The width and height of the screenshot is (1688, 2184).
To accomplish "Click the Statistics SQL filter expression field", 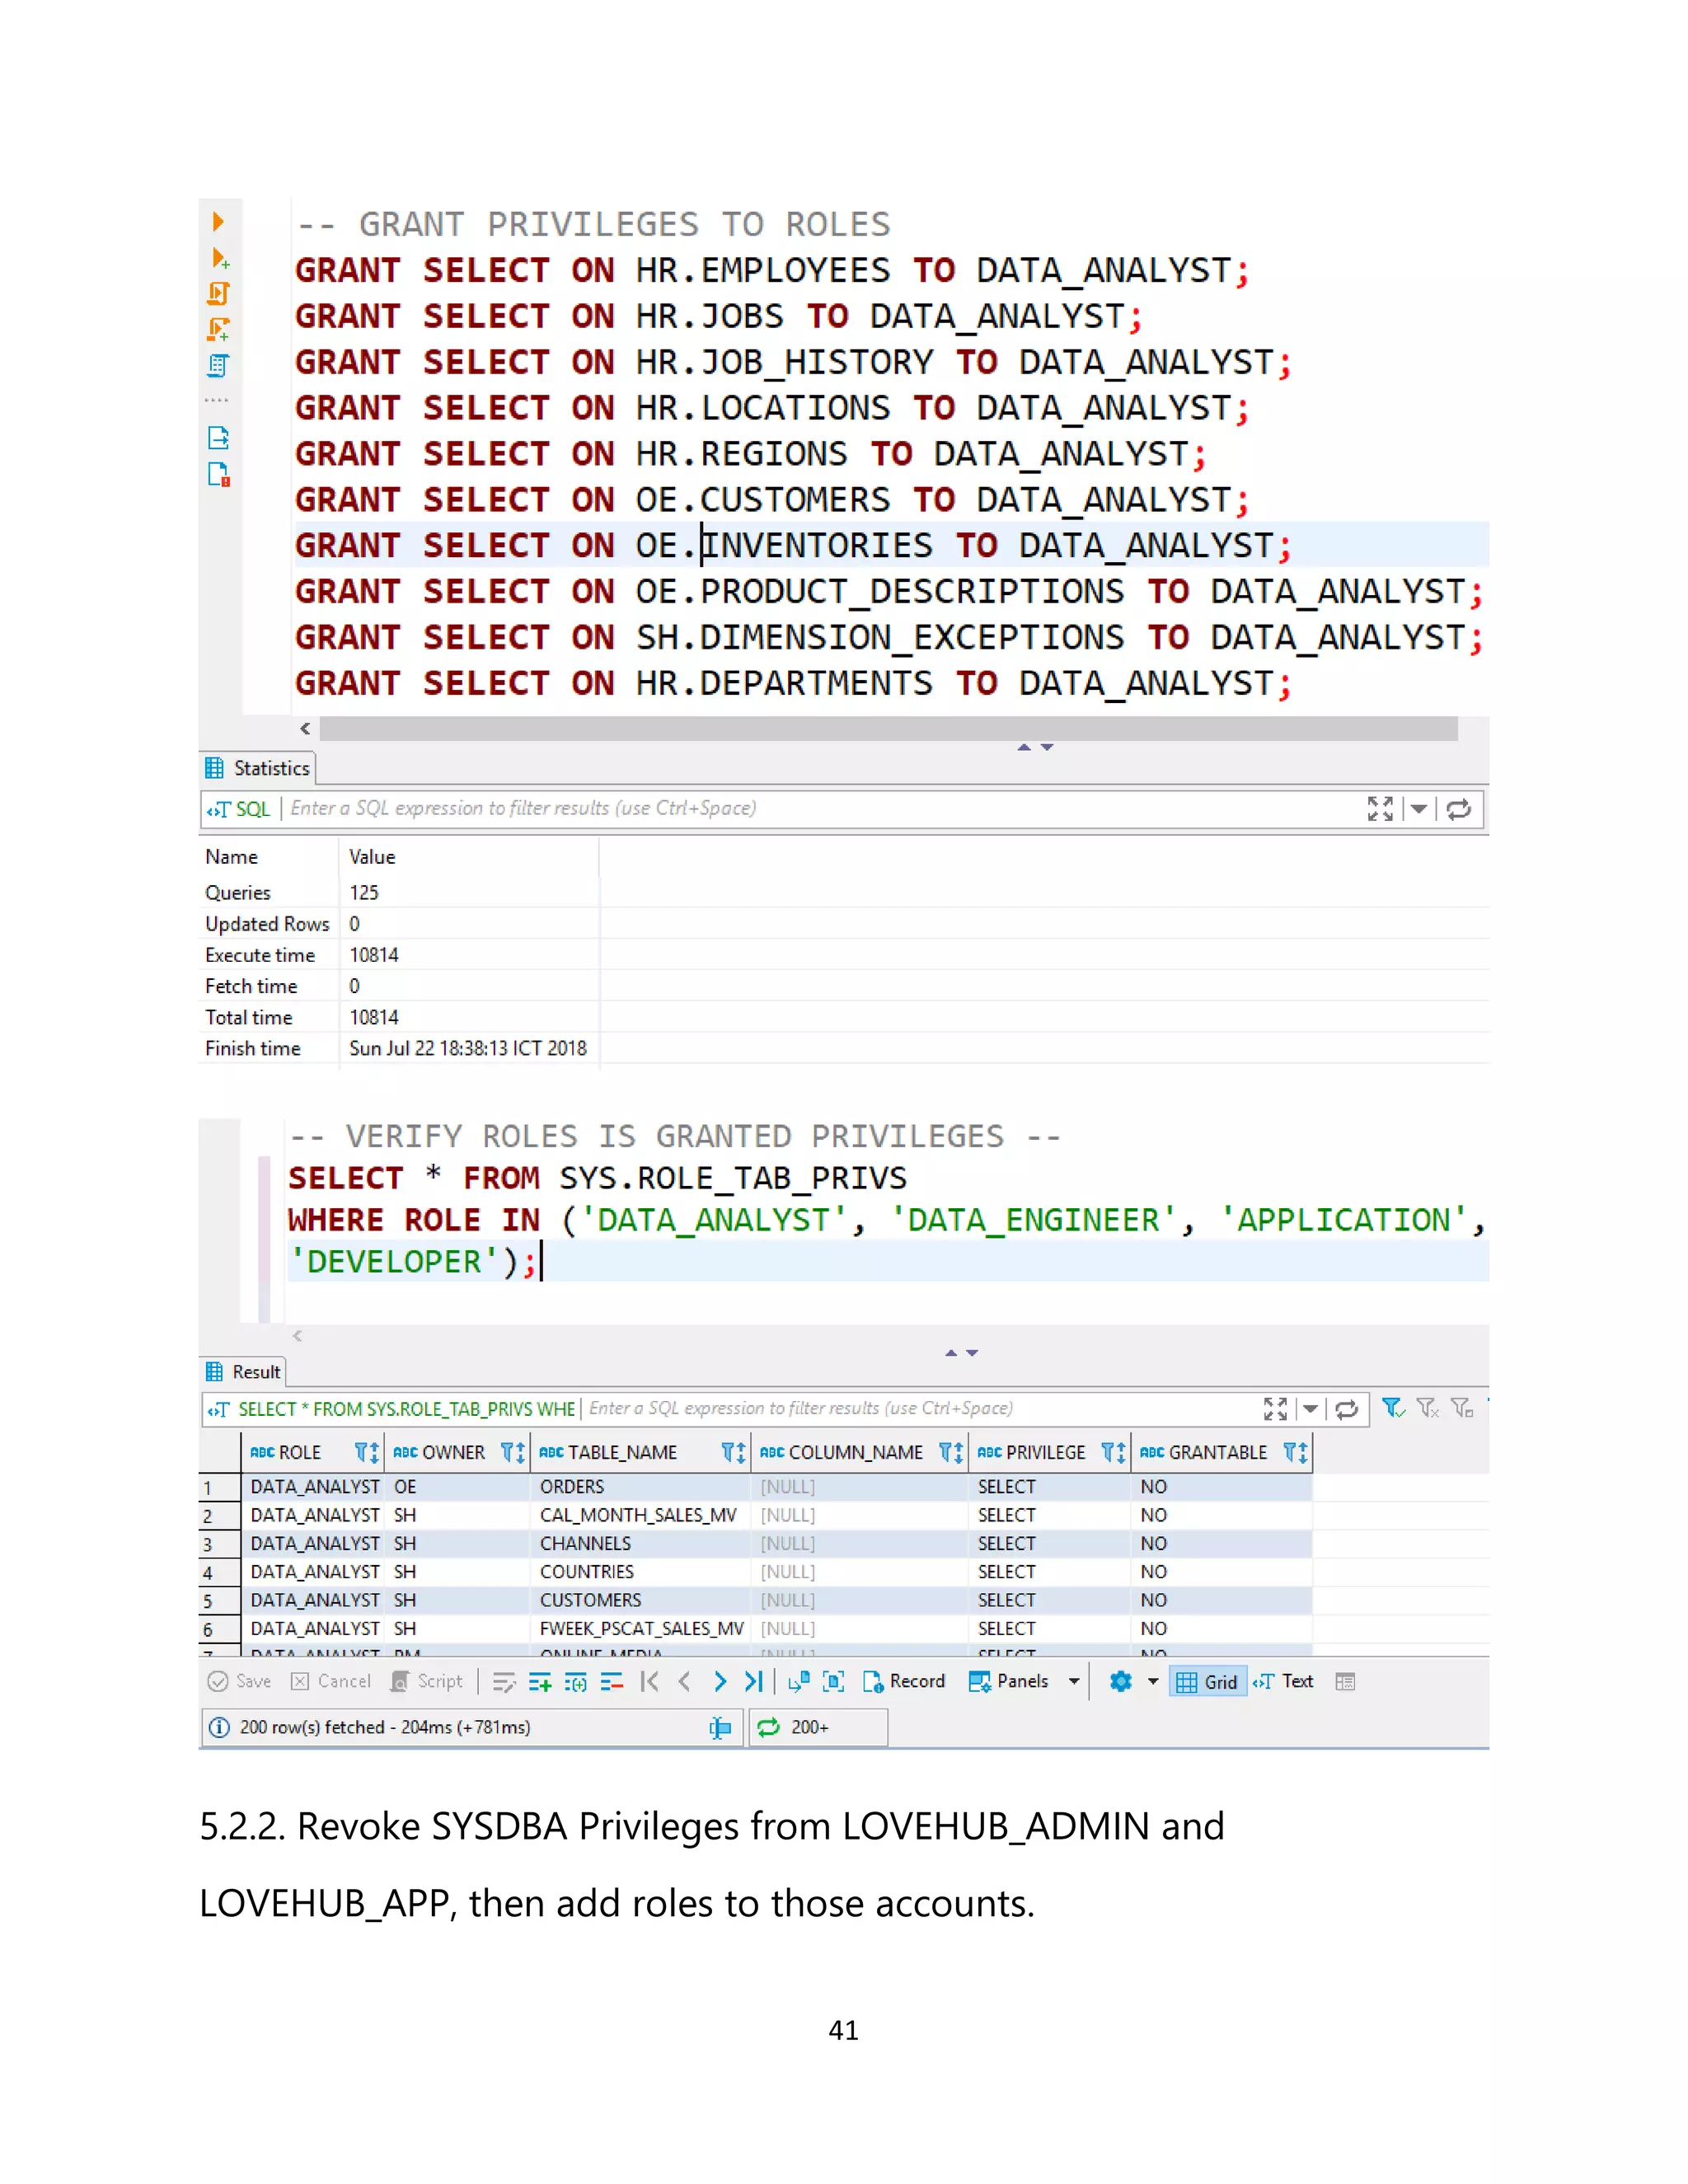I will [820, 808].
